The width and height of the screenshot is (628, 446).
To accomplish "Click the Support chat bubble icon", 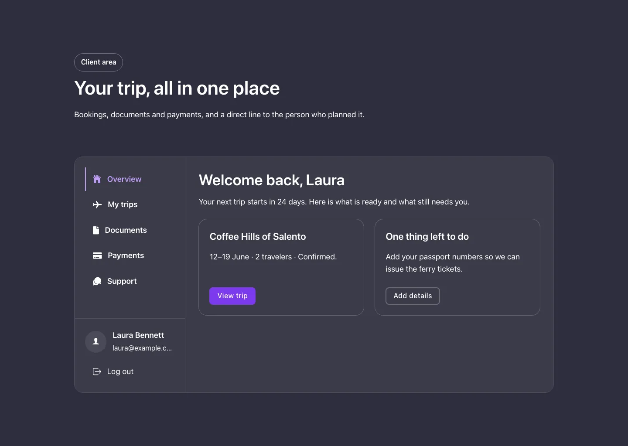I will tap(97, 281).
